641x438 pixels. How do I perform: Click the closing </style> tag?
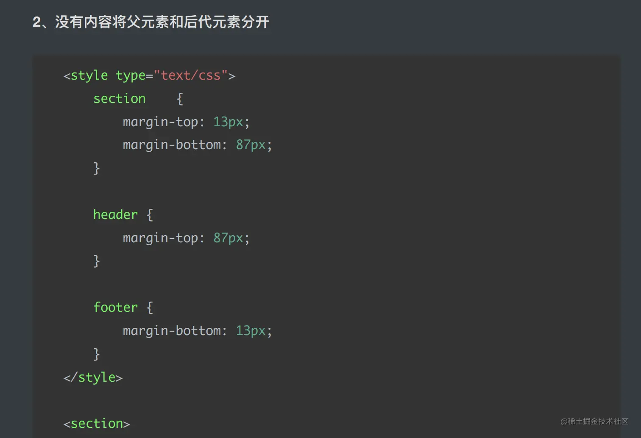pos(93,377)
